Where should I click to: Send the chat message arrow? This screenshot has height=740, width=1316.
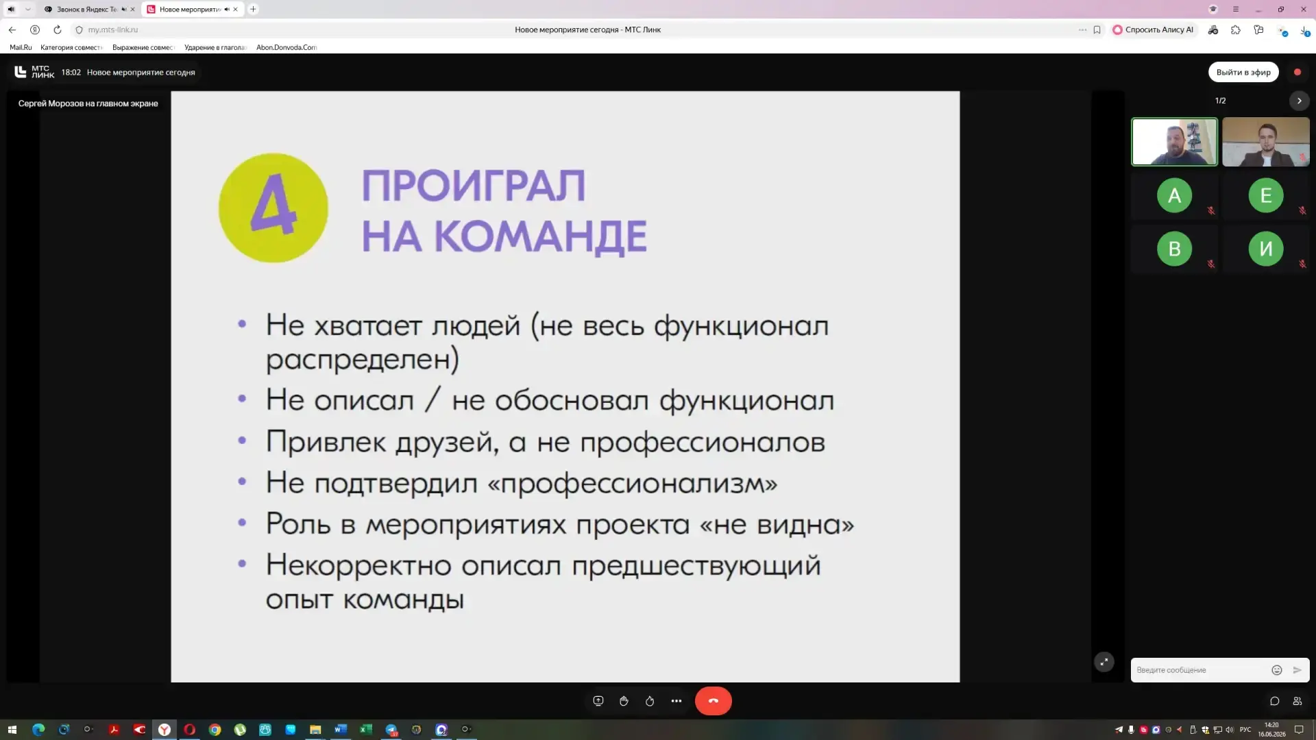point(1297,670)
